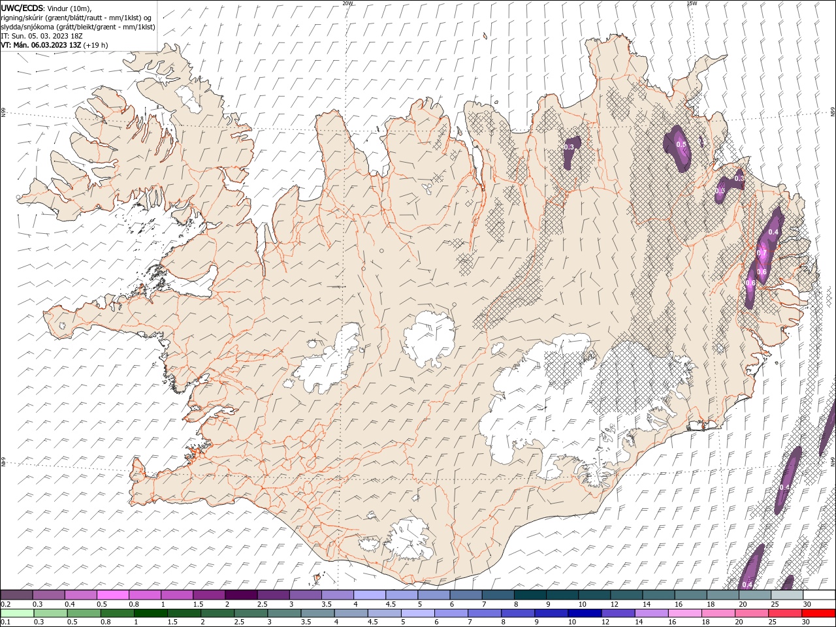Pick the 1.5 magenta swatch in upper scale
This screenshot has height=627, width=836.
coord(209,595)
